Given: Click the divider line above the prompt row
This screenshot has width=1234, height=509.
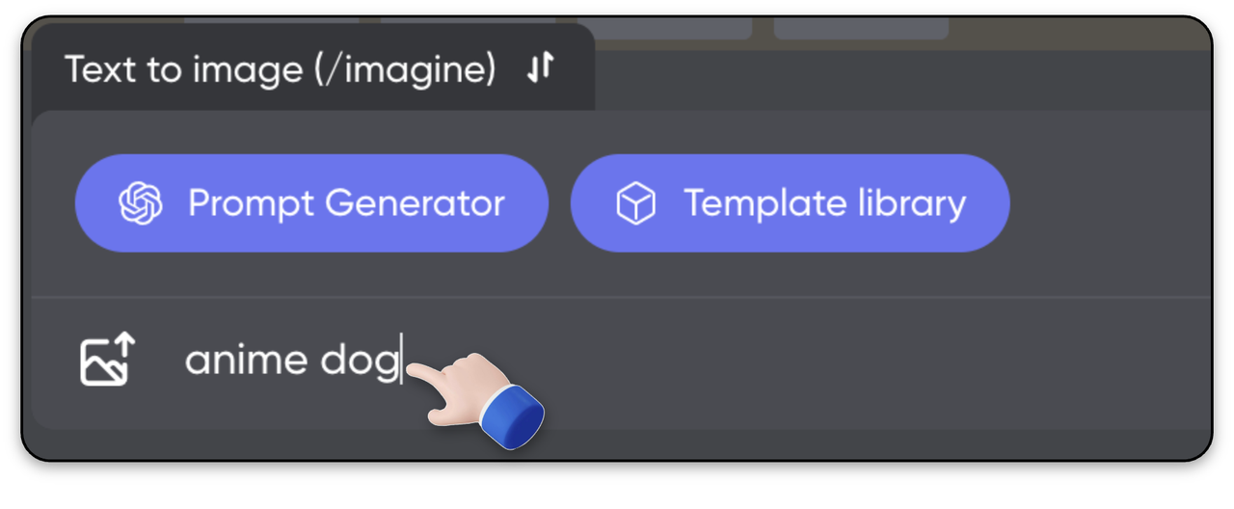Looking at the screenshot, I should 622,297.
